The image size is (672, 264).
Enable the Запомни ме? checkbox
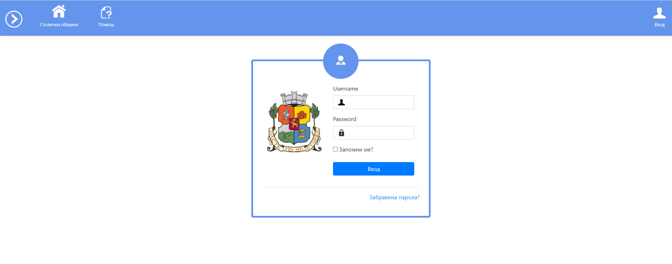335,149
